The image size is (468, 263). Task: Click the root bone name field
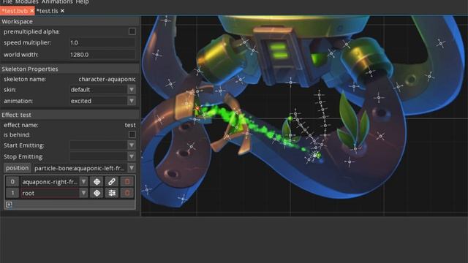50,193
